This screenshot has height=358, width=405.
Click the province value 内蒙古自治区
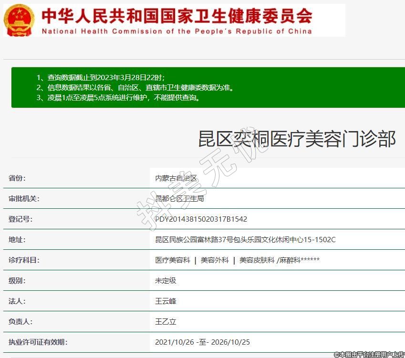176,178
